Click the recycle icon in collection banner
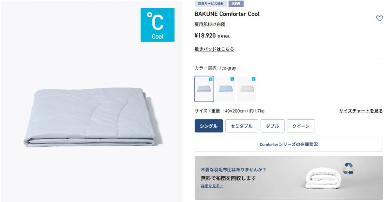 pos(348,169)
